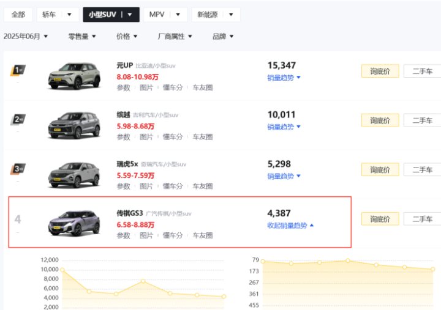Click 询底价 button for 缤越
The height and width of the screenshot is (310, 441).
(380, 120)
